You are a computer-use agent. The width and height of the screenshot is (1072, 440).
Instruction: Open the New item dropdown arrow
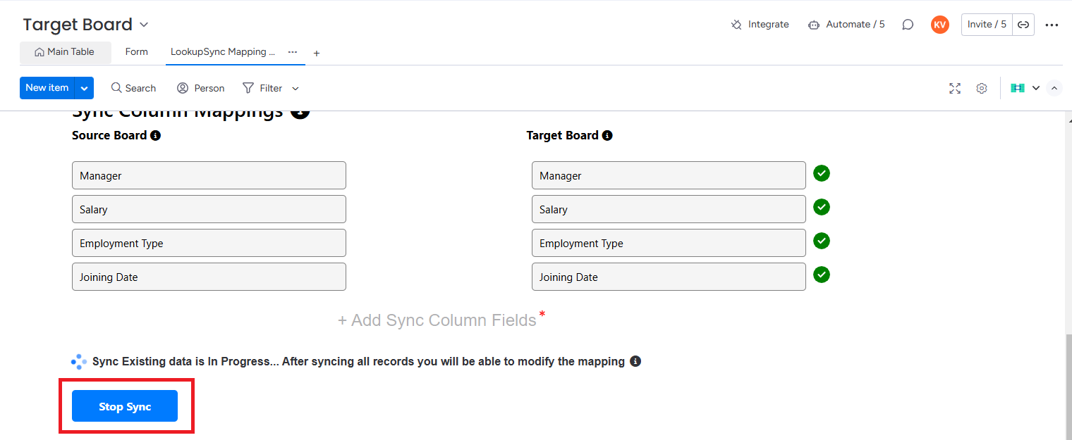pyautogui.click(x=85, y=88)
